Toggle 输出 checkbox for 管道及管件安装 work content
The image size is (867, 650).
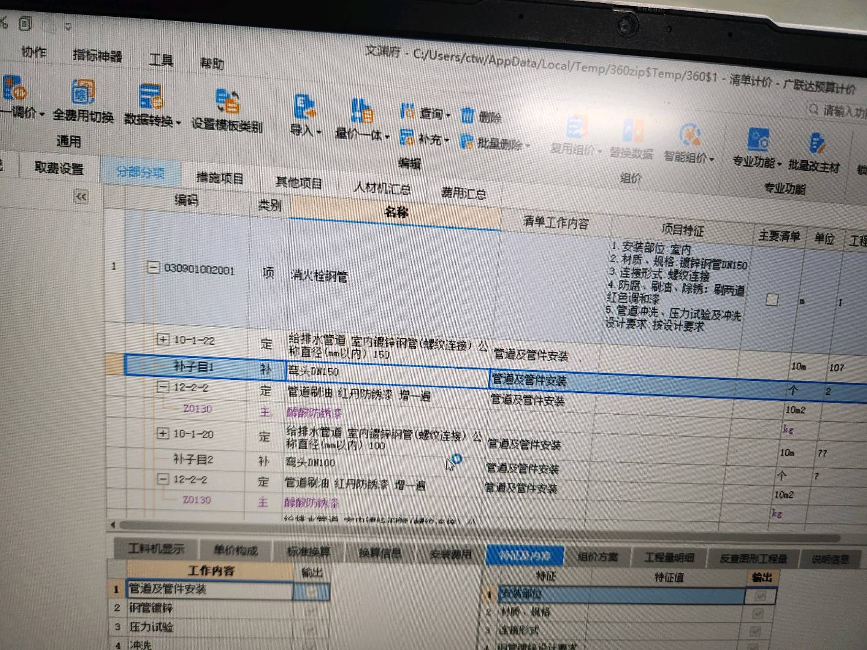311,591
